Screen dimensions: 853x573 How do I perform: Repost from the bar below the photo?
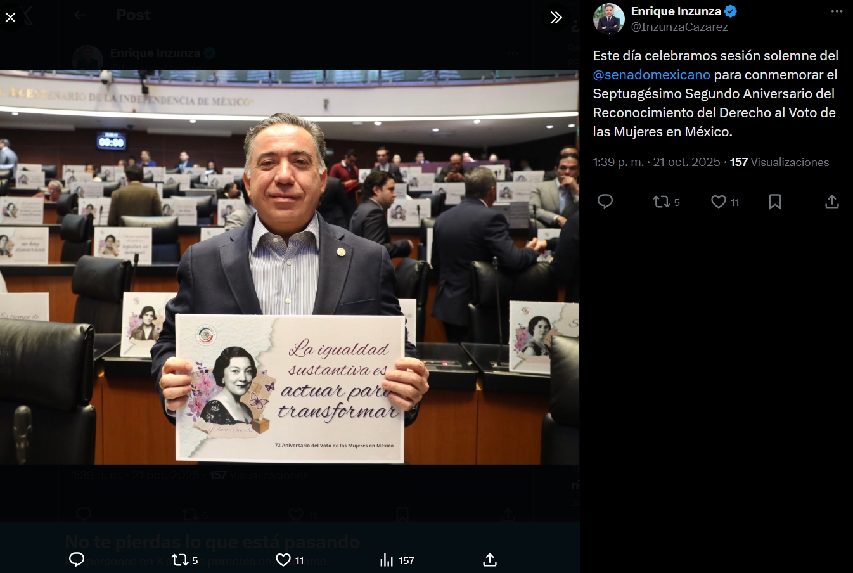click(185, 560)
